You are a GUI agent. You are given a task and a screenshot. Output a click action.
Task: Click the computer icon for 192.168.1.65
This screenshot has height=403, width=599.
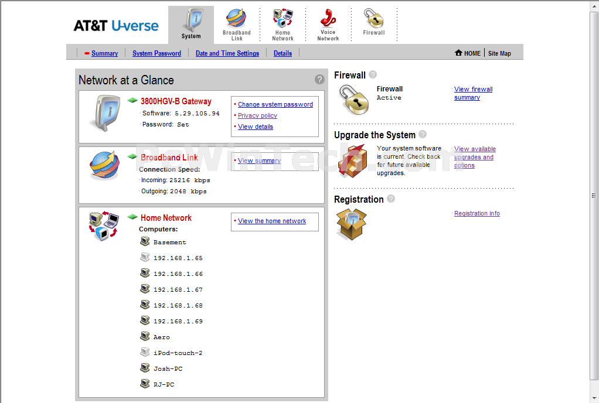click(145, 257)
